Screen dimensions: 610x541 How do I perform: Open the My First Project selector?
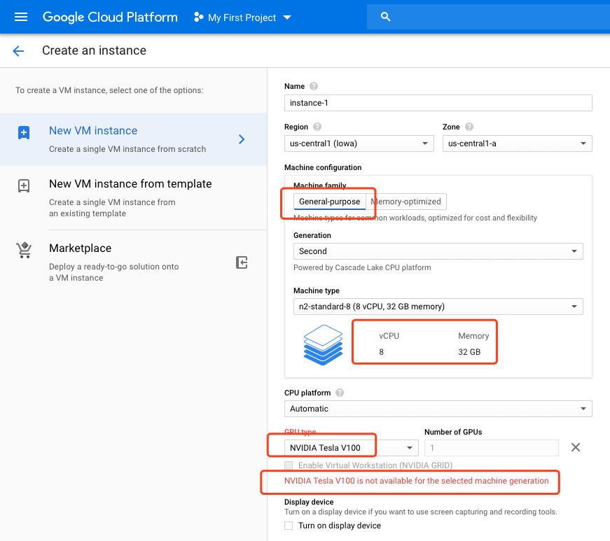pyautogui.click(x=242, y=17)
